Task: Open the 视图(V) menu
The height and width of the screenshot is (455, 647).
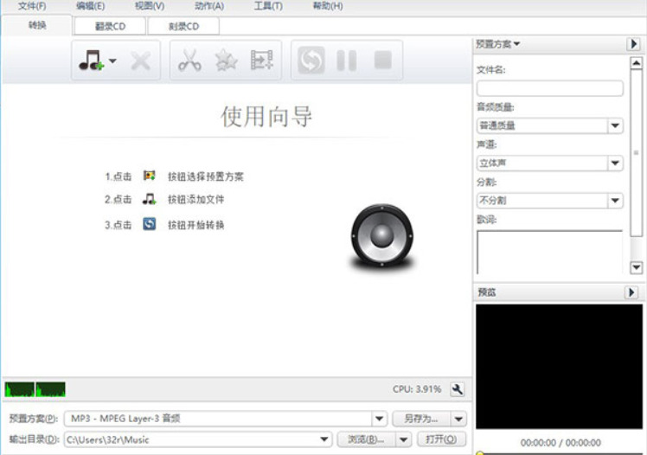Action: click(x=150, y=6)
